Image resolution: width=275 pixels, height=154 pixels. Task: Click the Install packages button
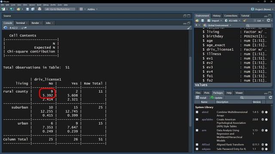coord(201,98)
